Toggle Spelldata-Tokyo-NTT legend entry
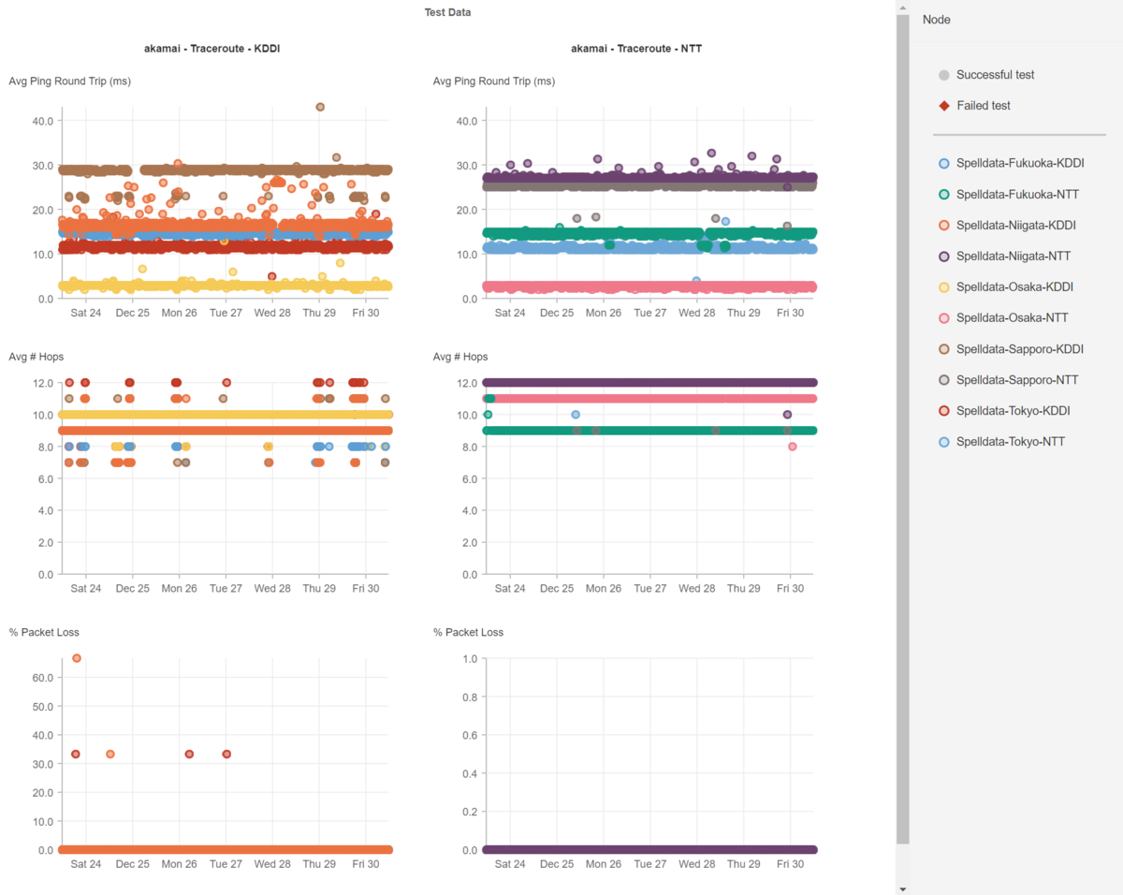The image size is (1123, 895). coord(1001,441)
